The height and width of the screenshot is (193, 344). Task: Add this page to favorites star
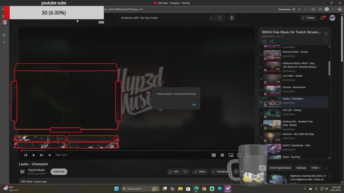click(x=305, y=9)
